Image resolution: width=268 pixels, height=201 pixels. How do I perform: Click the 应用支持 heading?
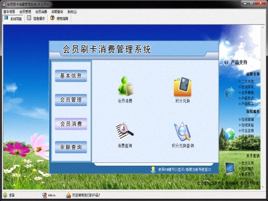(253, 74)
